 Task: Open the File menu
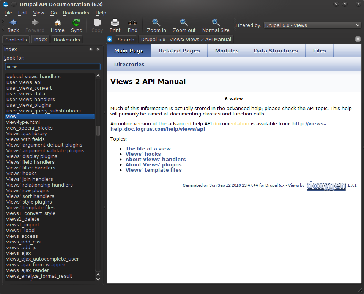[8, 13]
